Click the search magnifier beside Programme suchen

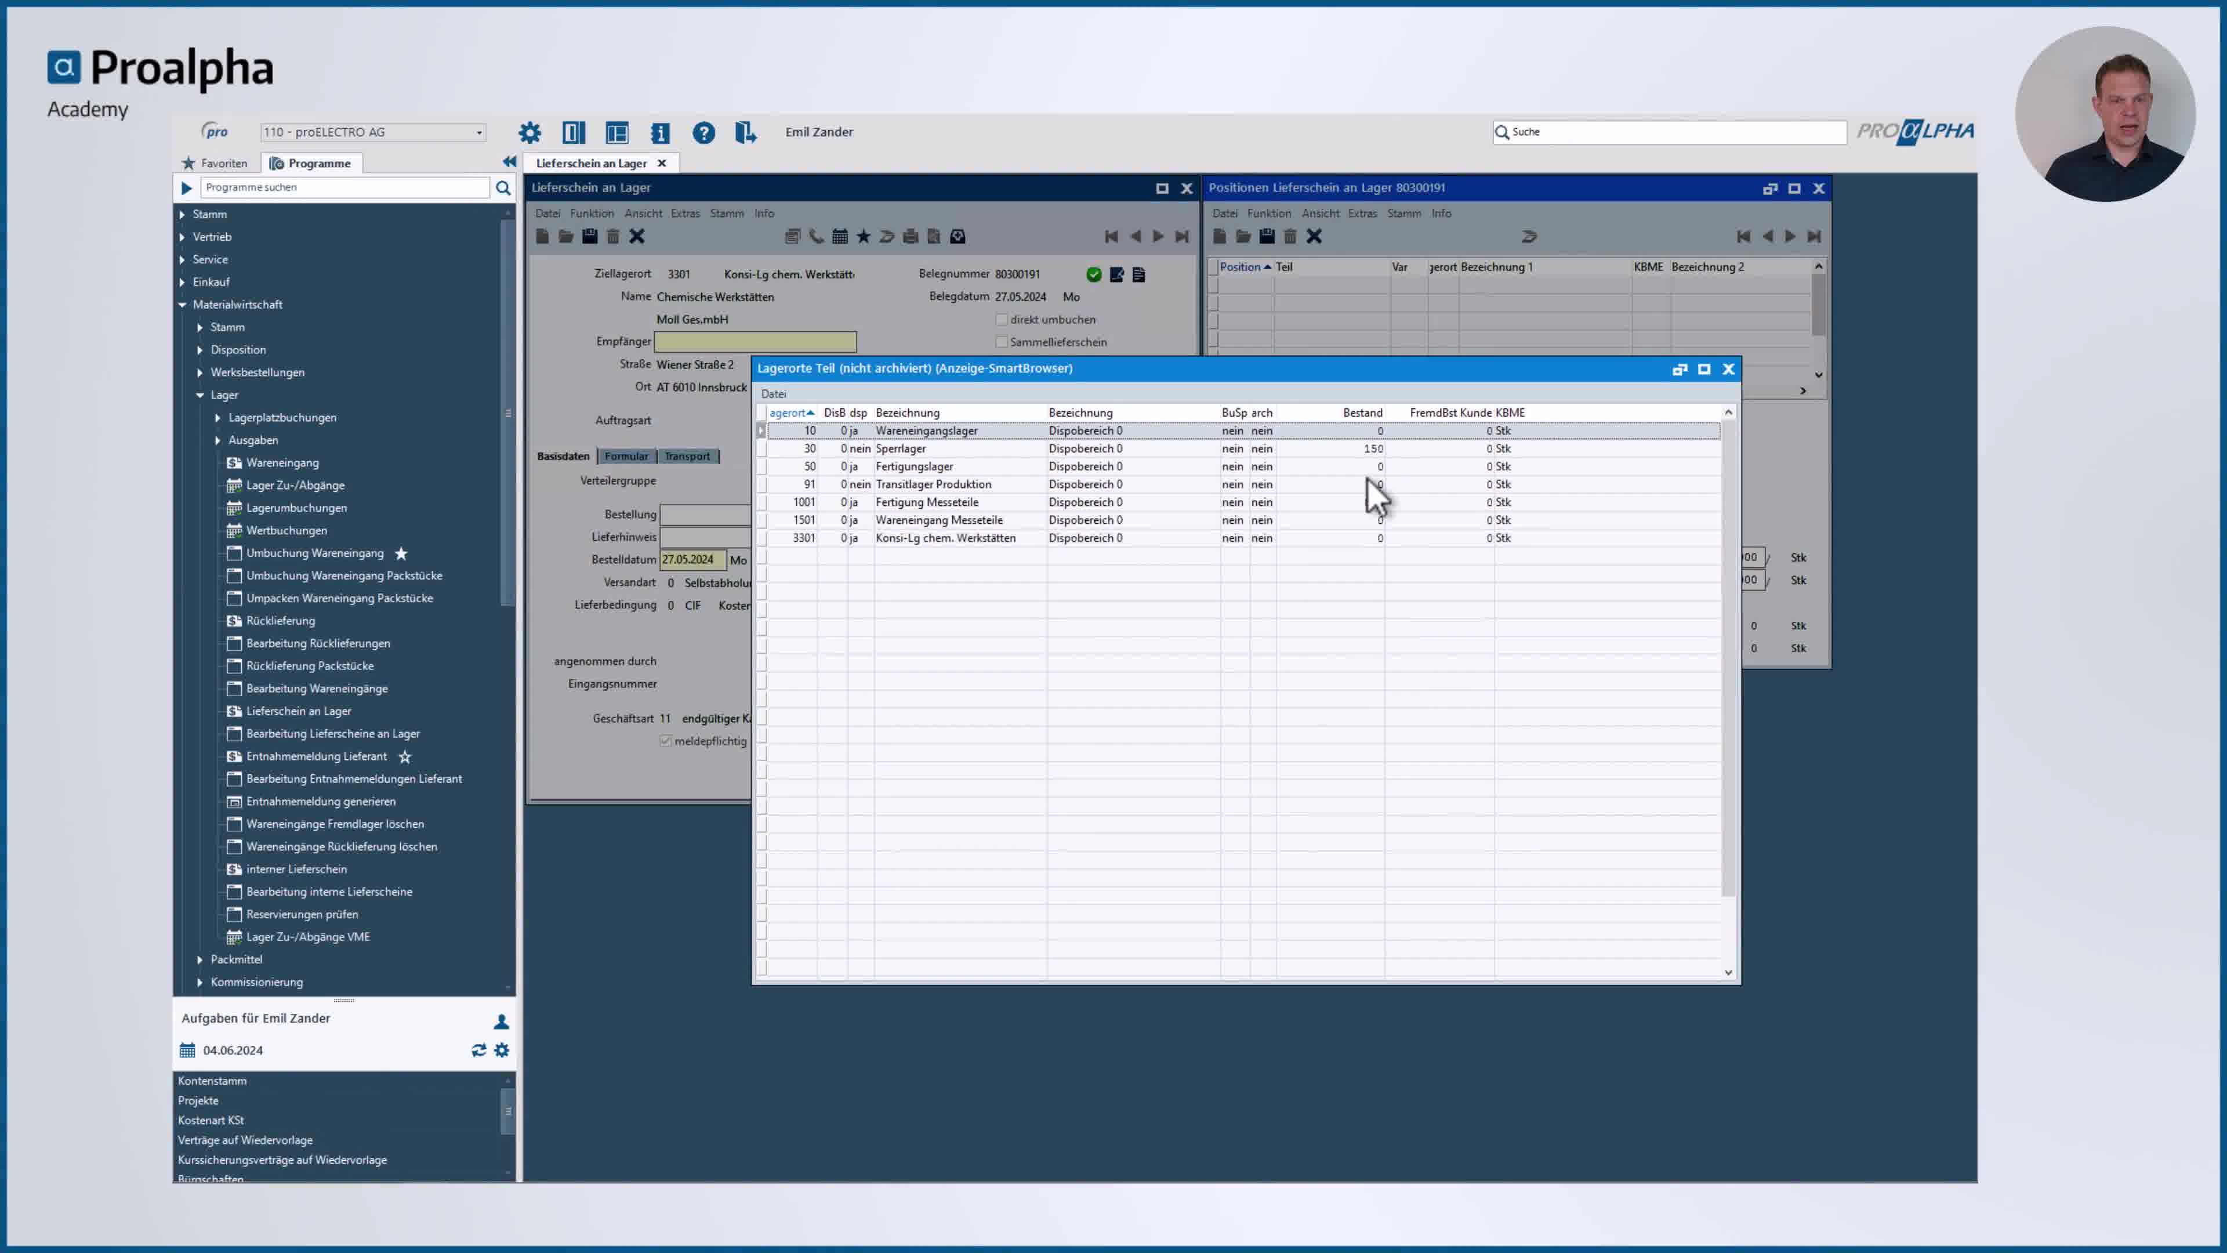(503, 187)
